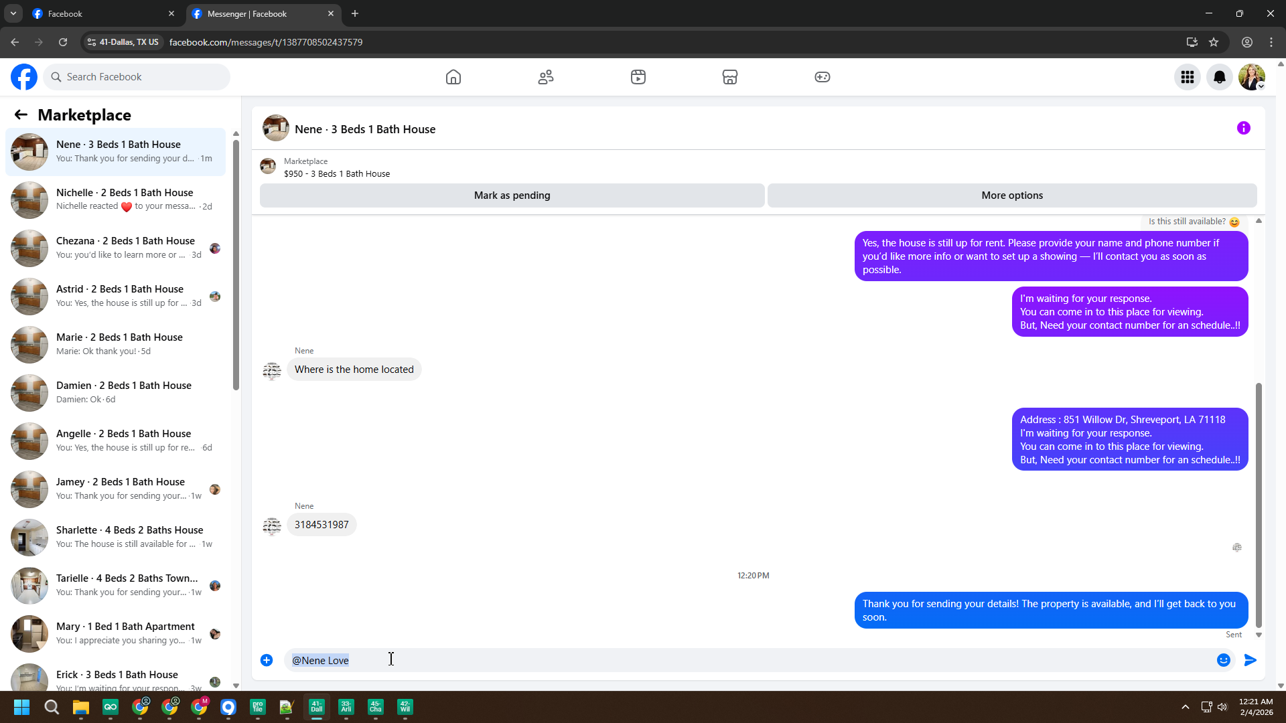Image resolution: width=1286 pixels, height=723 pixels.
Task: Open the Reels video icon
Action: pyautogui.click(x=638, y=77)
